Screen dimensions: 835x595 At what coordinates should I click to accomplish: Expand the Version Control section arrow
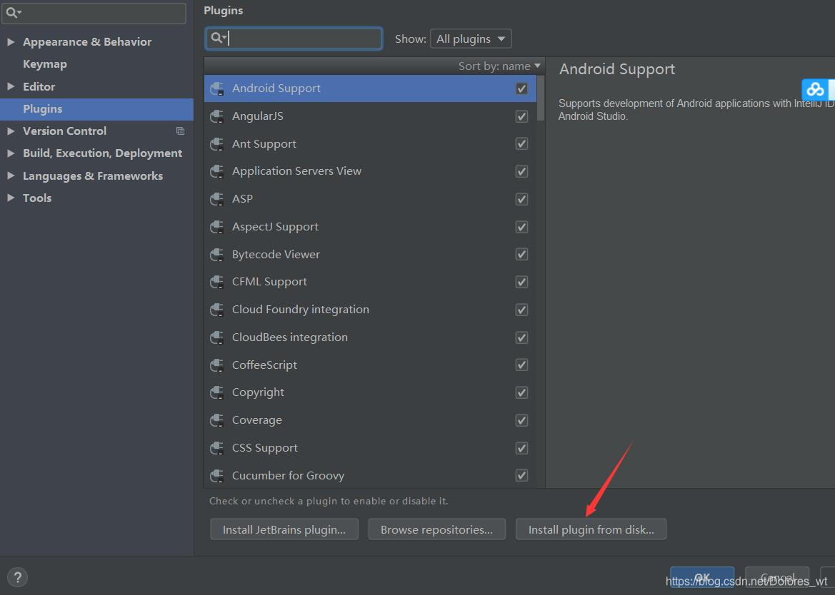point(11,131)
